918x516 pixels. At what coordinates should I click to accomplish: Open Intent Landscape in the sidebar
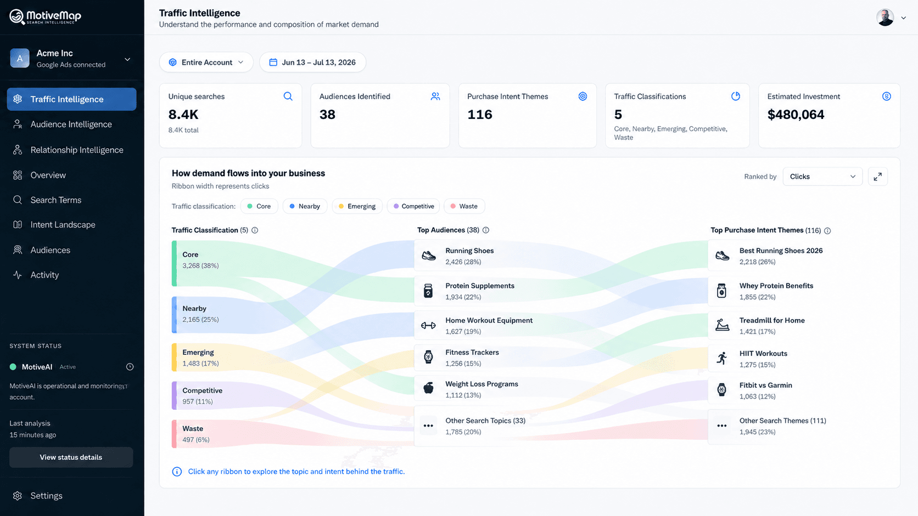coord(71,225)
